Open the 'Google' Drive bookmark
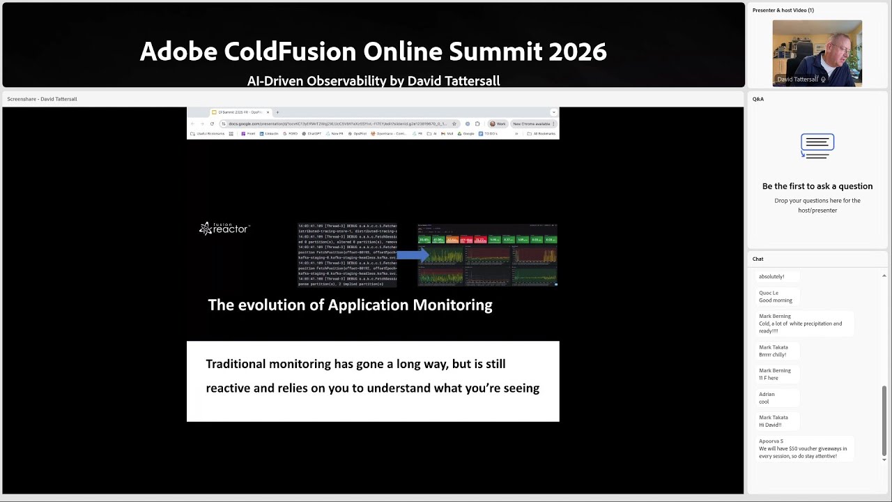 pyautogui.click(x=466, y=133)
